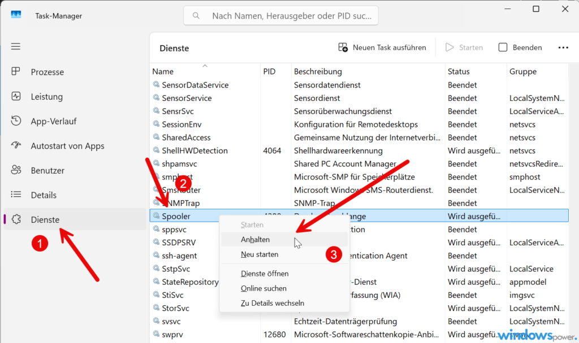The height and width of the screenshot is (343, 579).
Task: Click the smphost group cell
Action: pos(525,177)
